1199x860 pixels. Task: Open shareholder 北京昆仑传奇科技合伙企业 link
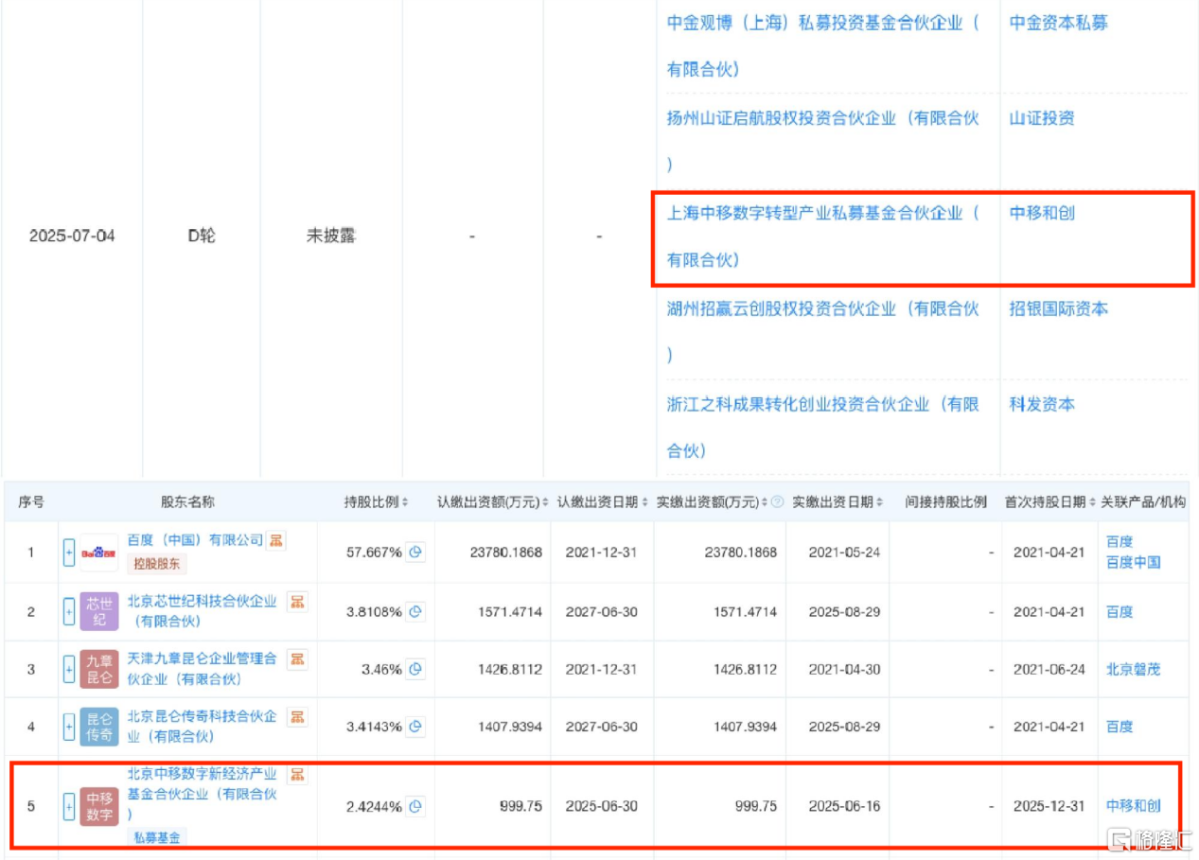click(x=203, y=727)
